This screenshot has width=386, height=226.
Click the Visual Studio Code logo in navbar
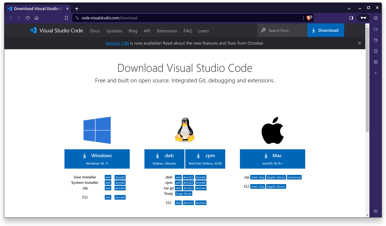(x=56, y=30)
